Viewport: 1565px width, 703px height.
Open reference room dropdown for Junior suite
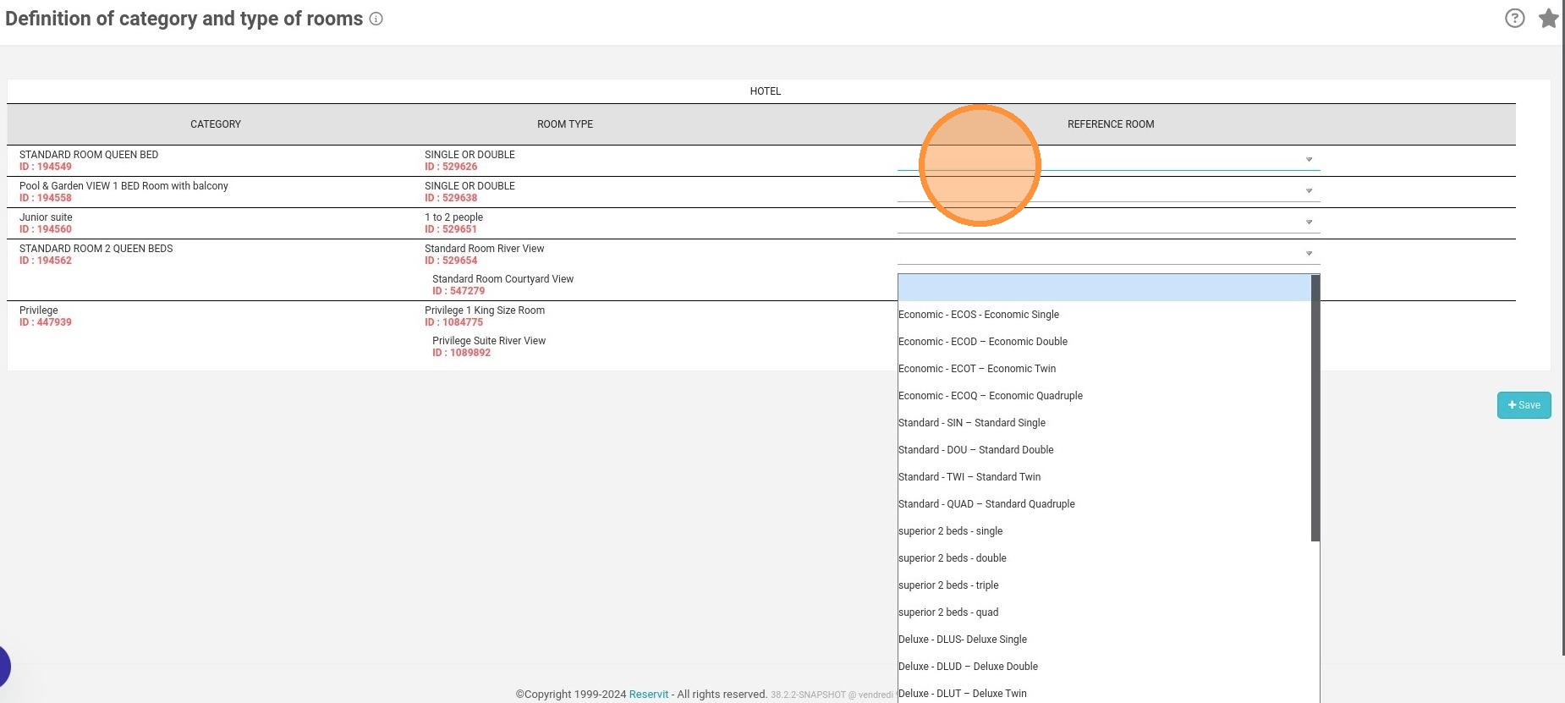(x=1108, y=222)
